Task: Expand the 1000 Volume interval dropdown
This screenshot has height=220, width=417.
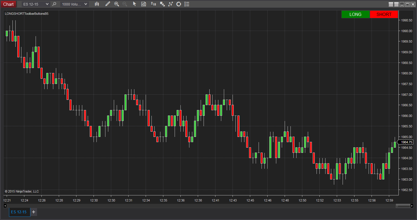Action: click(x=74, y=4)
